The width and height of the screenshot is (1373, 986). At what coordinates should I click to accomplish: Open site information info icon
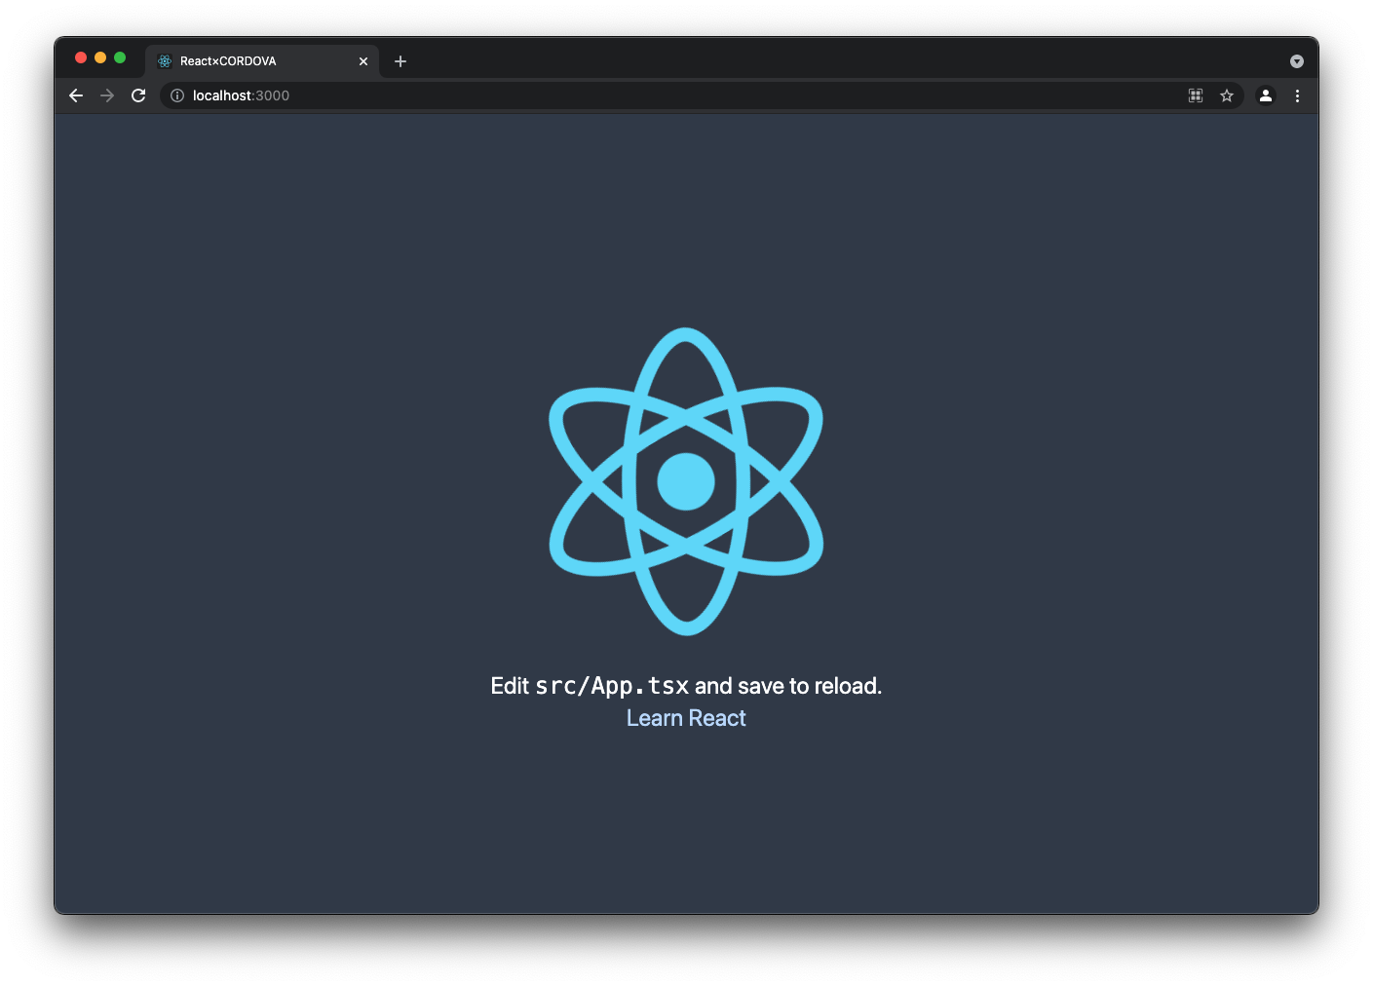[176, 95]
